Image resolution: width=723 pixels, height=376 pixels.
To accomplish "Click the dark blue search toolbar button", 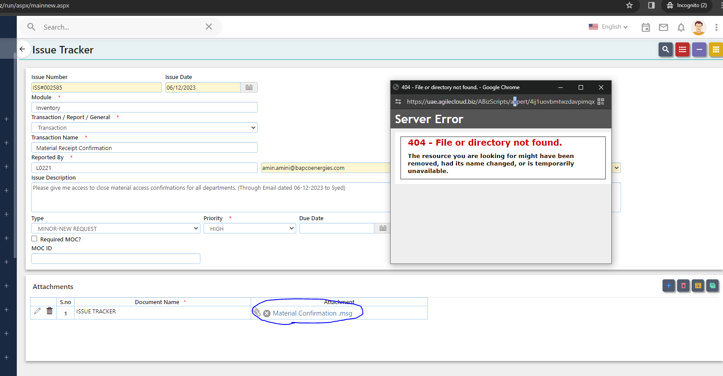I will tap(666, 50).
